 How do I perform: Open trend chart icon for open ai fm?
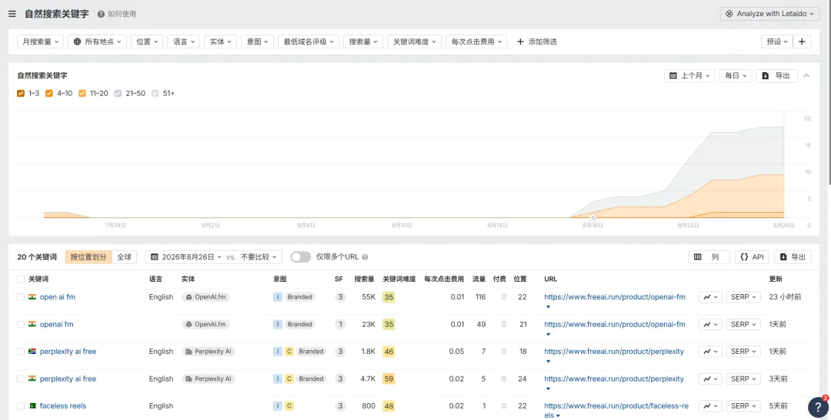[710, 297]
